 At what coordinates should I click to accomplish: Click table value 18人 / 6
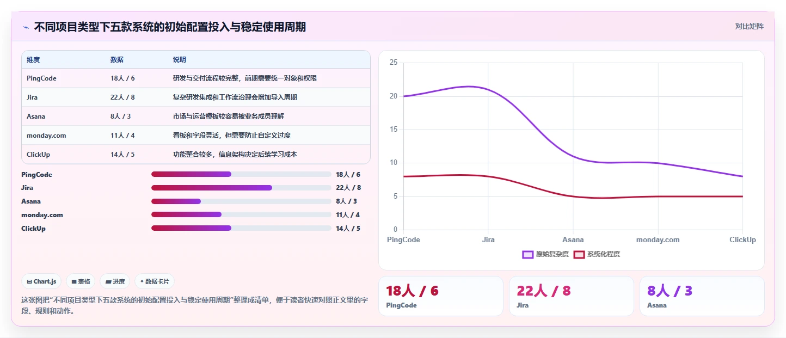tap(122, 78)
